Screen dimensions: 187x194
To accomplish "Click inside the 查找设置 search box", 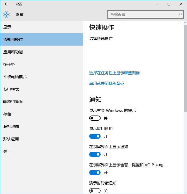I will coord(142,15).
